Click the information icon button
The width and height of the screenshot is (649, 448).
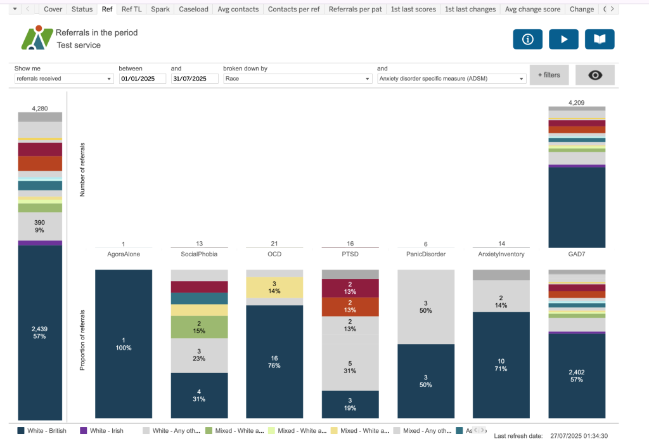click(527, 39)
